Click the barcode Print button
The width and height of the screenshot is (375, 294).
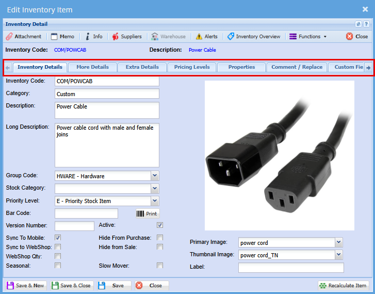tap(147, 213)
